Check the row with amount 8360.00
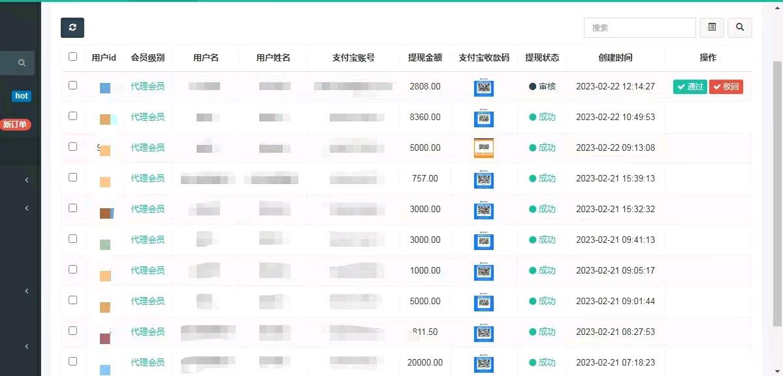This screenshot has width=783, height=376. [x=72, y=116]
